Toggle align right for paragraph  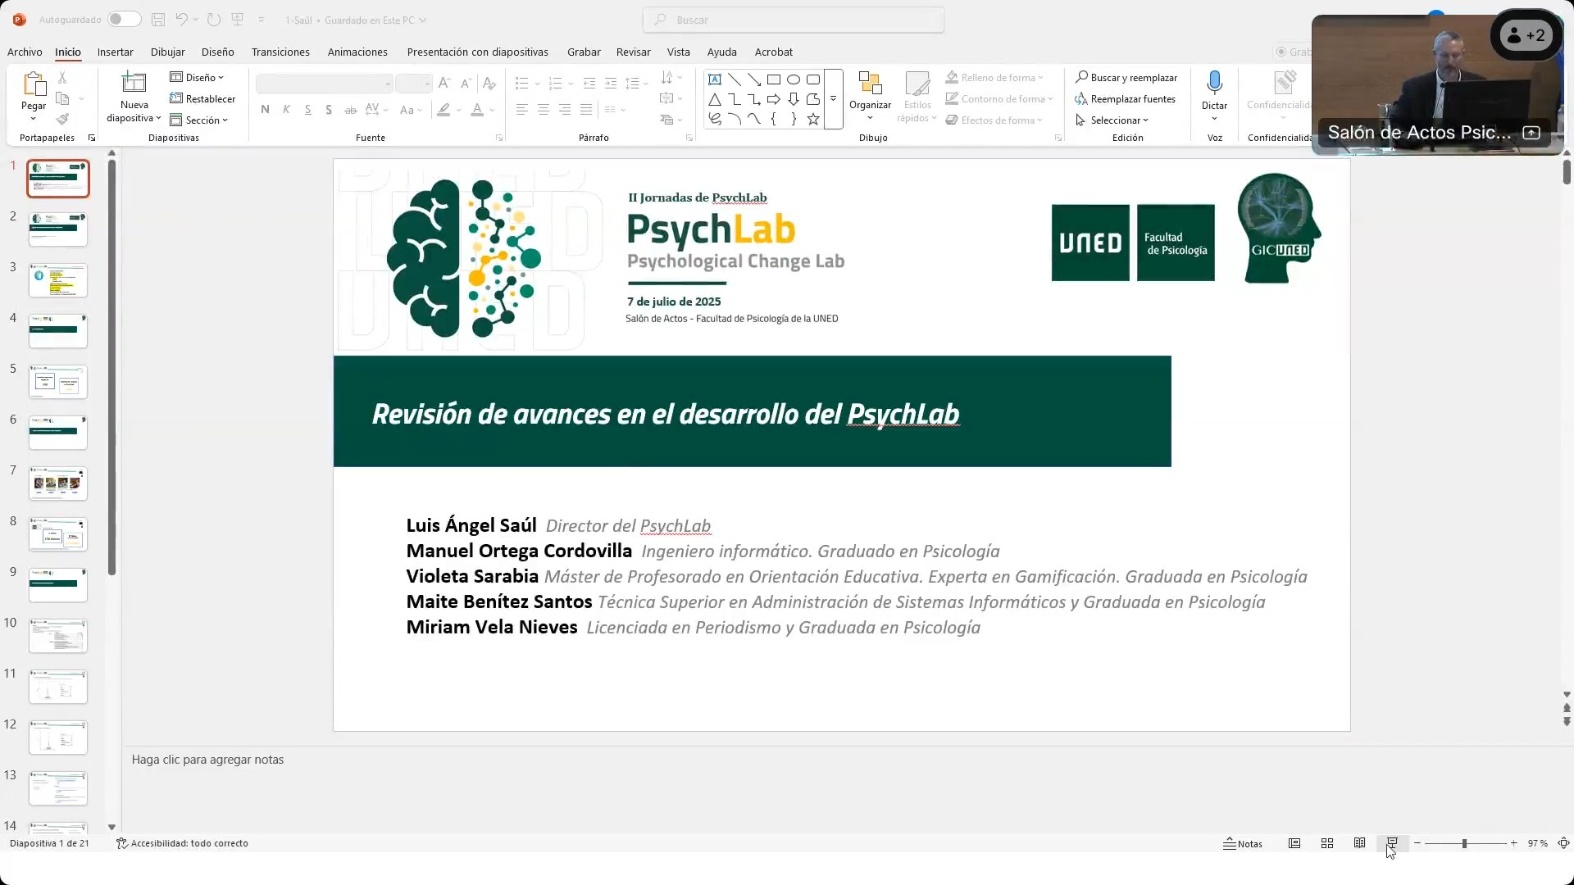[x=565, y=110]
